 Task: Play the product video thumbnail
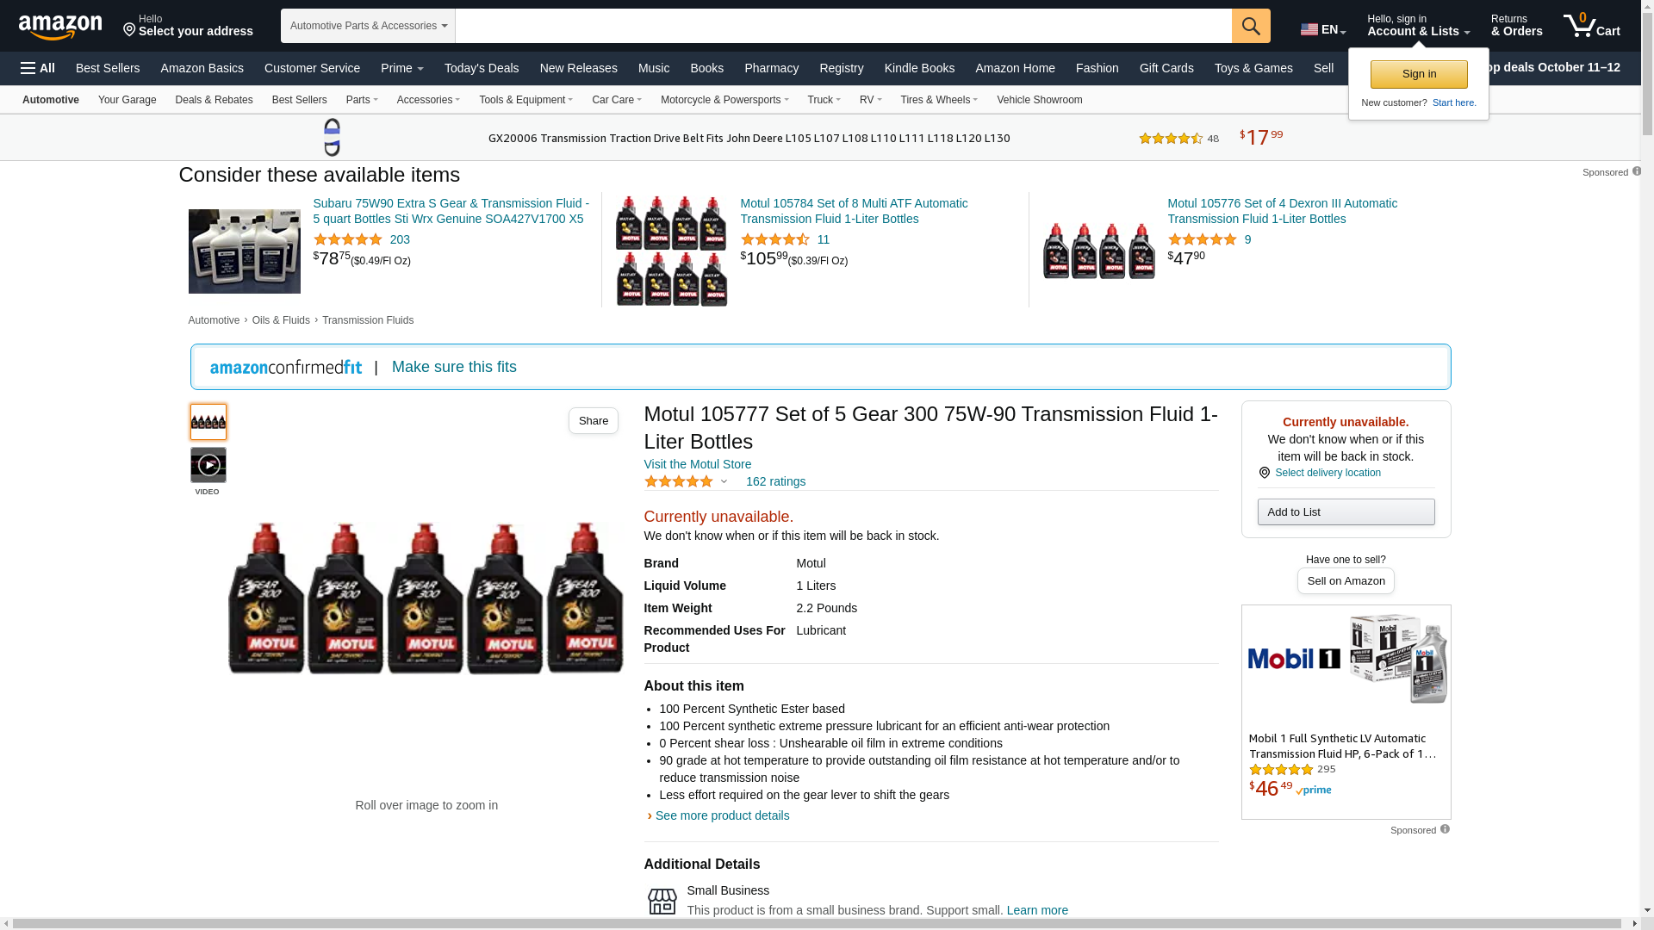(x=208, y=465)
